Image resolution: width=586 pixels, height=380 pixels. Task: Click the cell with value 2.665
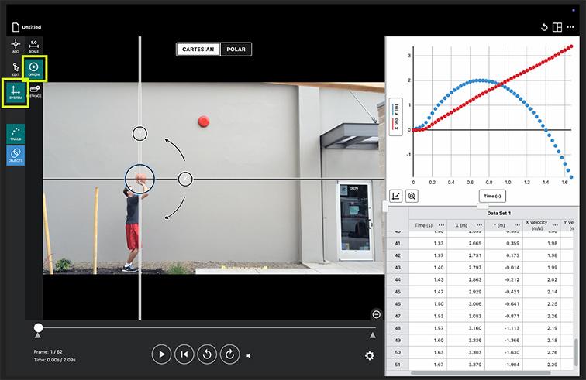coord(466,243)
